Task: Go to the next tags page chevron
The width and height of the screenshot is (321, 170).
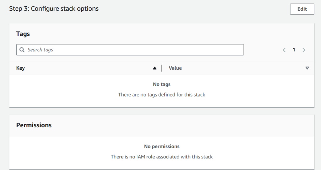Action: [x=304, y=50]
